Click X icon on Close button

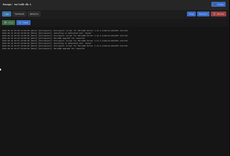click(x=215, y=4)
